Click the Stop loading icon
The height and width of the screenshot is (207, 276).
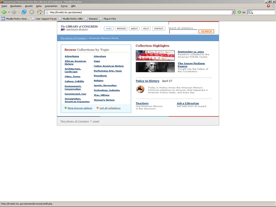(x=32, y=12)
